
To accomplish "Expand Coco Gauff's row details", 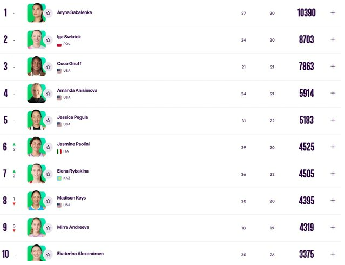I will pyautogui.click(x=333, y=66).
